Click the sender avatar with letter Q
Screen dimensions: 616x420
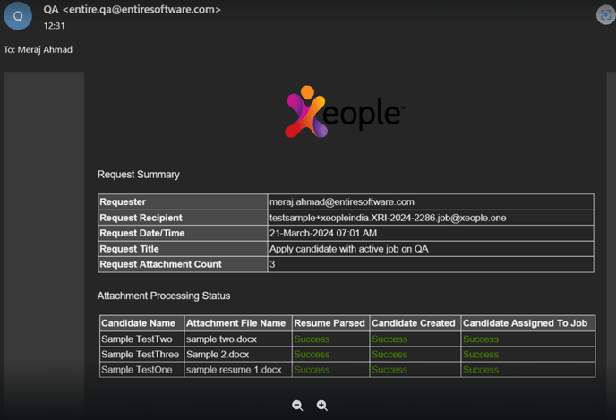pos(18,16)
